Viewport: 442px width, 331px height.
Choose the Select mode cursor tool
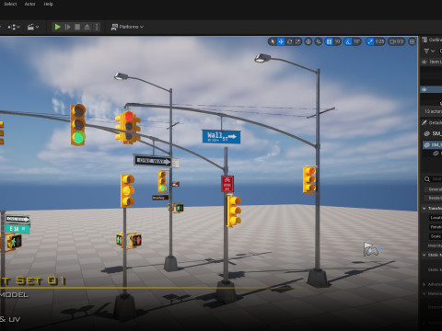(x=273, y=41)
